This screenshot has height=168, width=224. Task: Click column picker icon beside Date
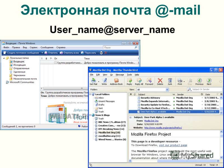point(221,94)
